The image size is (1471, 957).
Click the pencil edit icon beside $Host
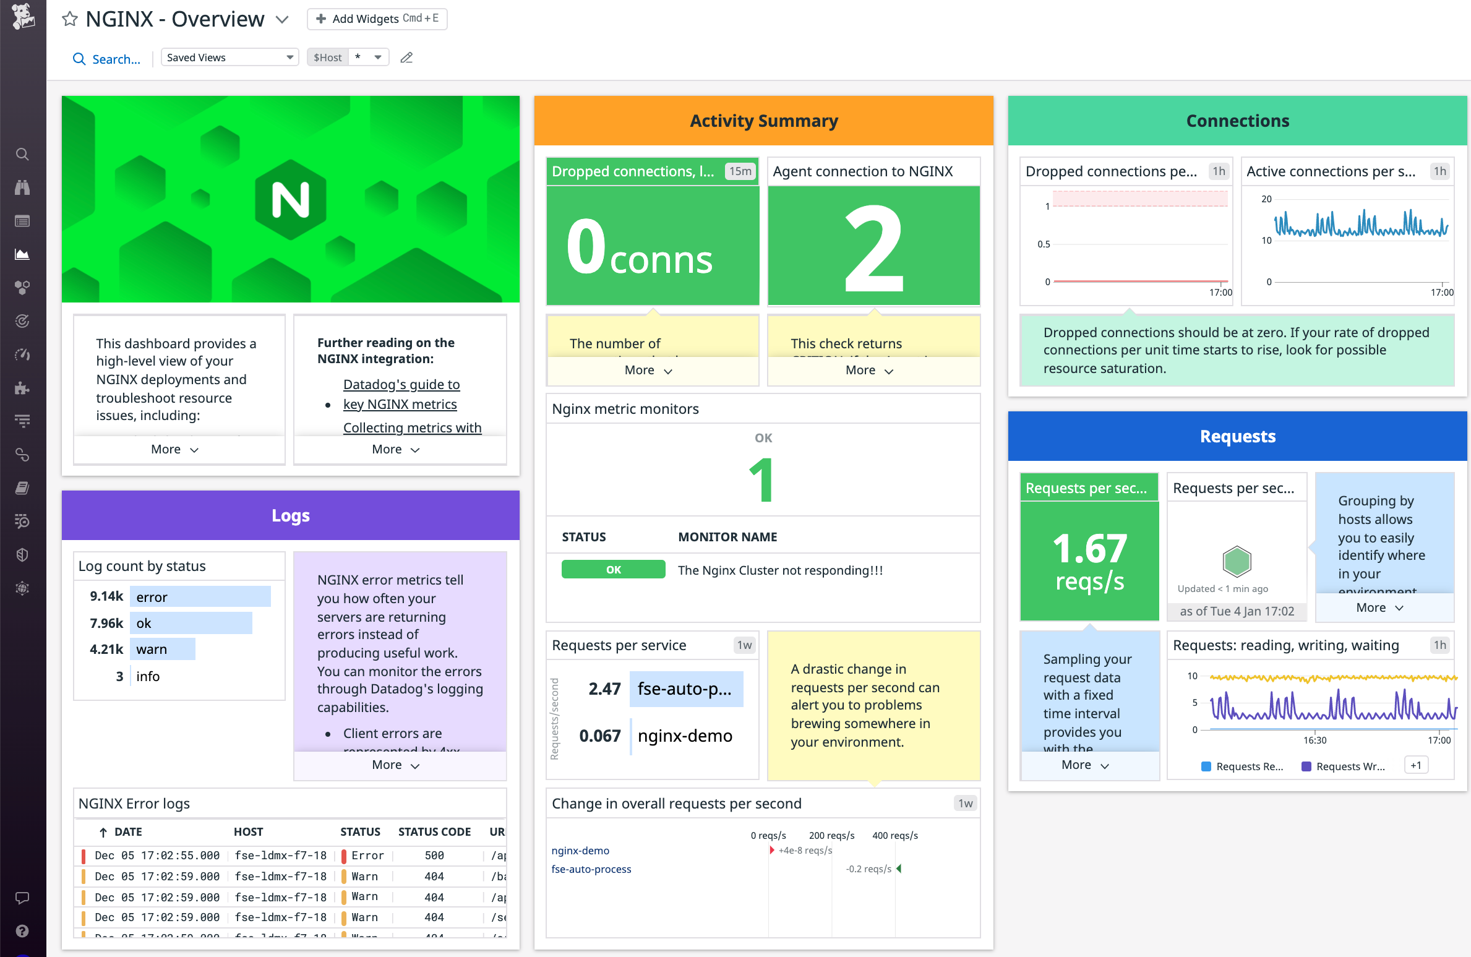pos(406,58)
